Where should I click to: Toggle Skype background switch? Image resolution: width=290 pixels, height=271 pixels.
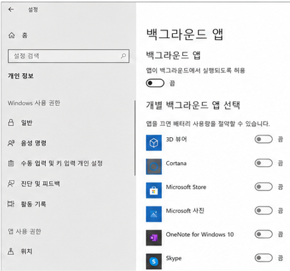click(263, 258)
